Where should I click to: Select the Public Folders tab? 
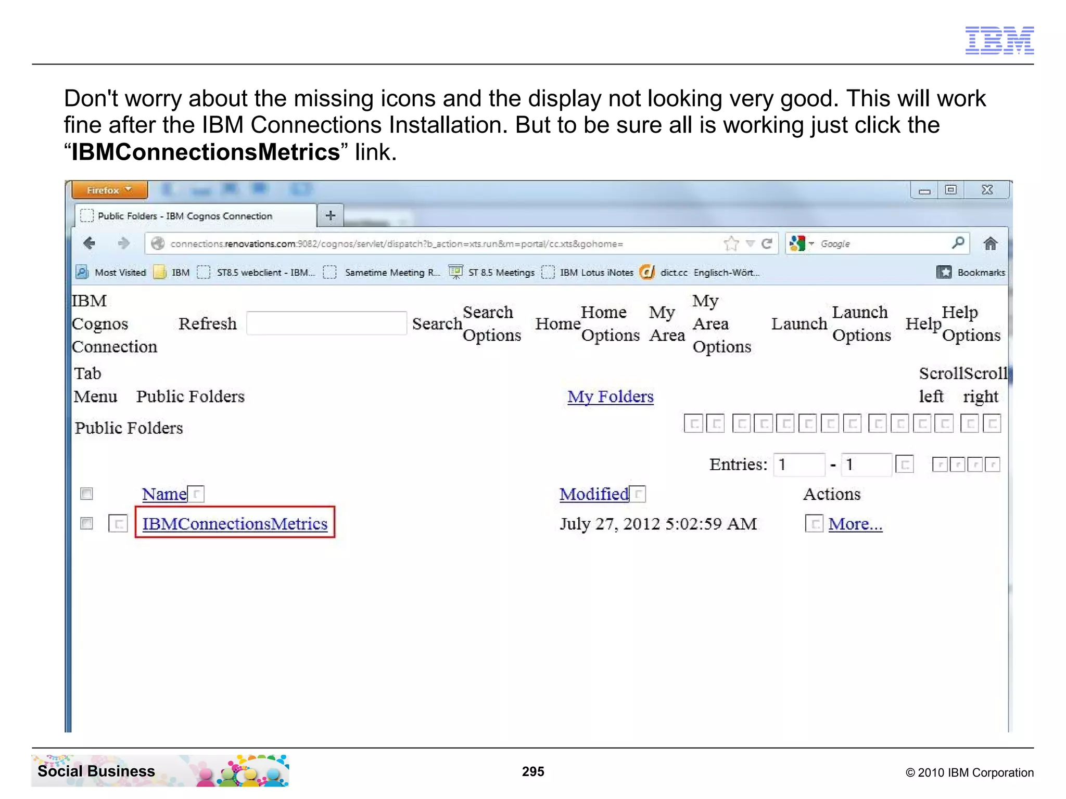191,396
